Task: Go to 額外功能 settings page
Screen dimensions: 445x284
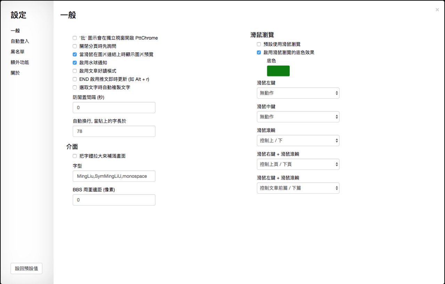Action: [x=20, y=62]
